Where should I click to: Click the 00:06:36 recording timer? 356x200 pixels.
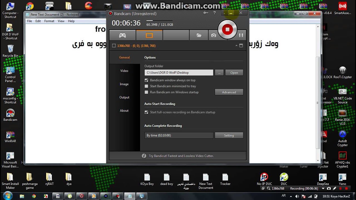tap(126, 23)
